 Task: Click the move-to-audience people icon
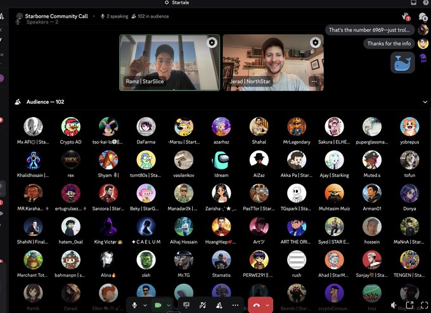click(219, 305)
